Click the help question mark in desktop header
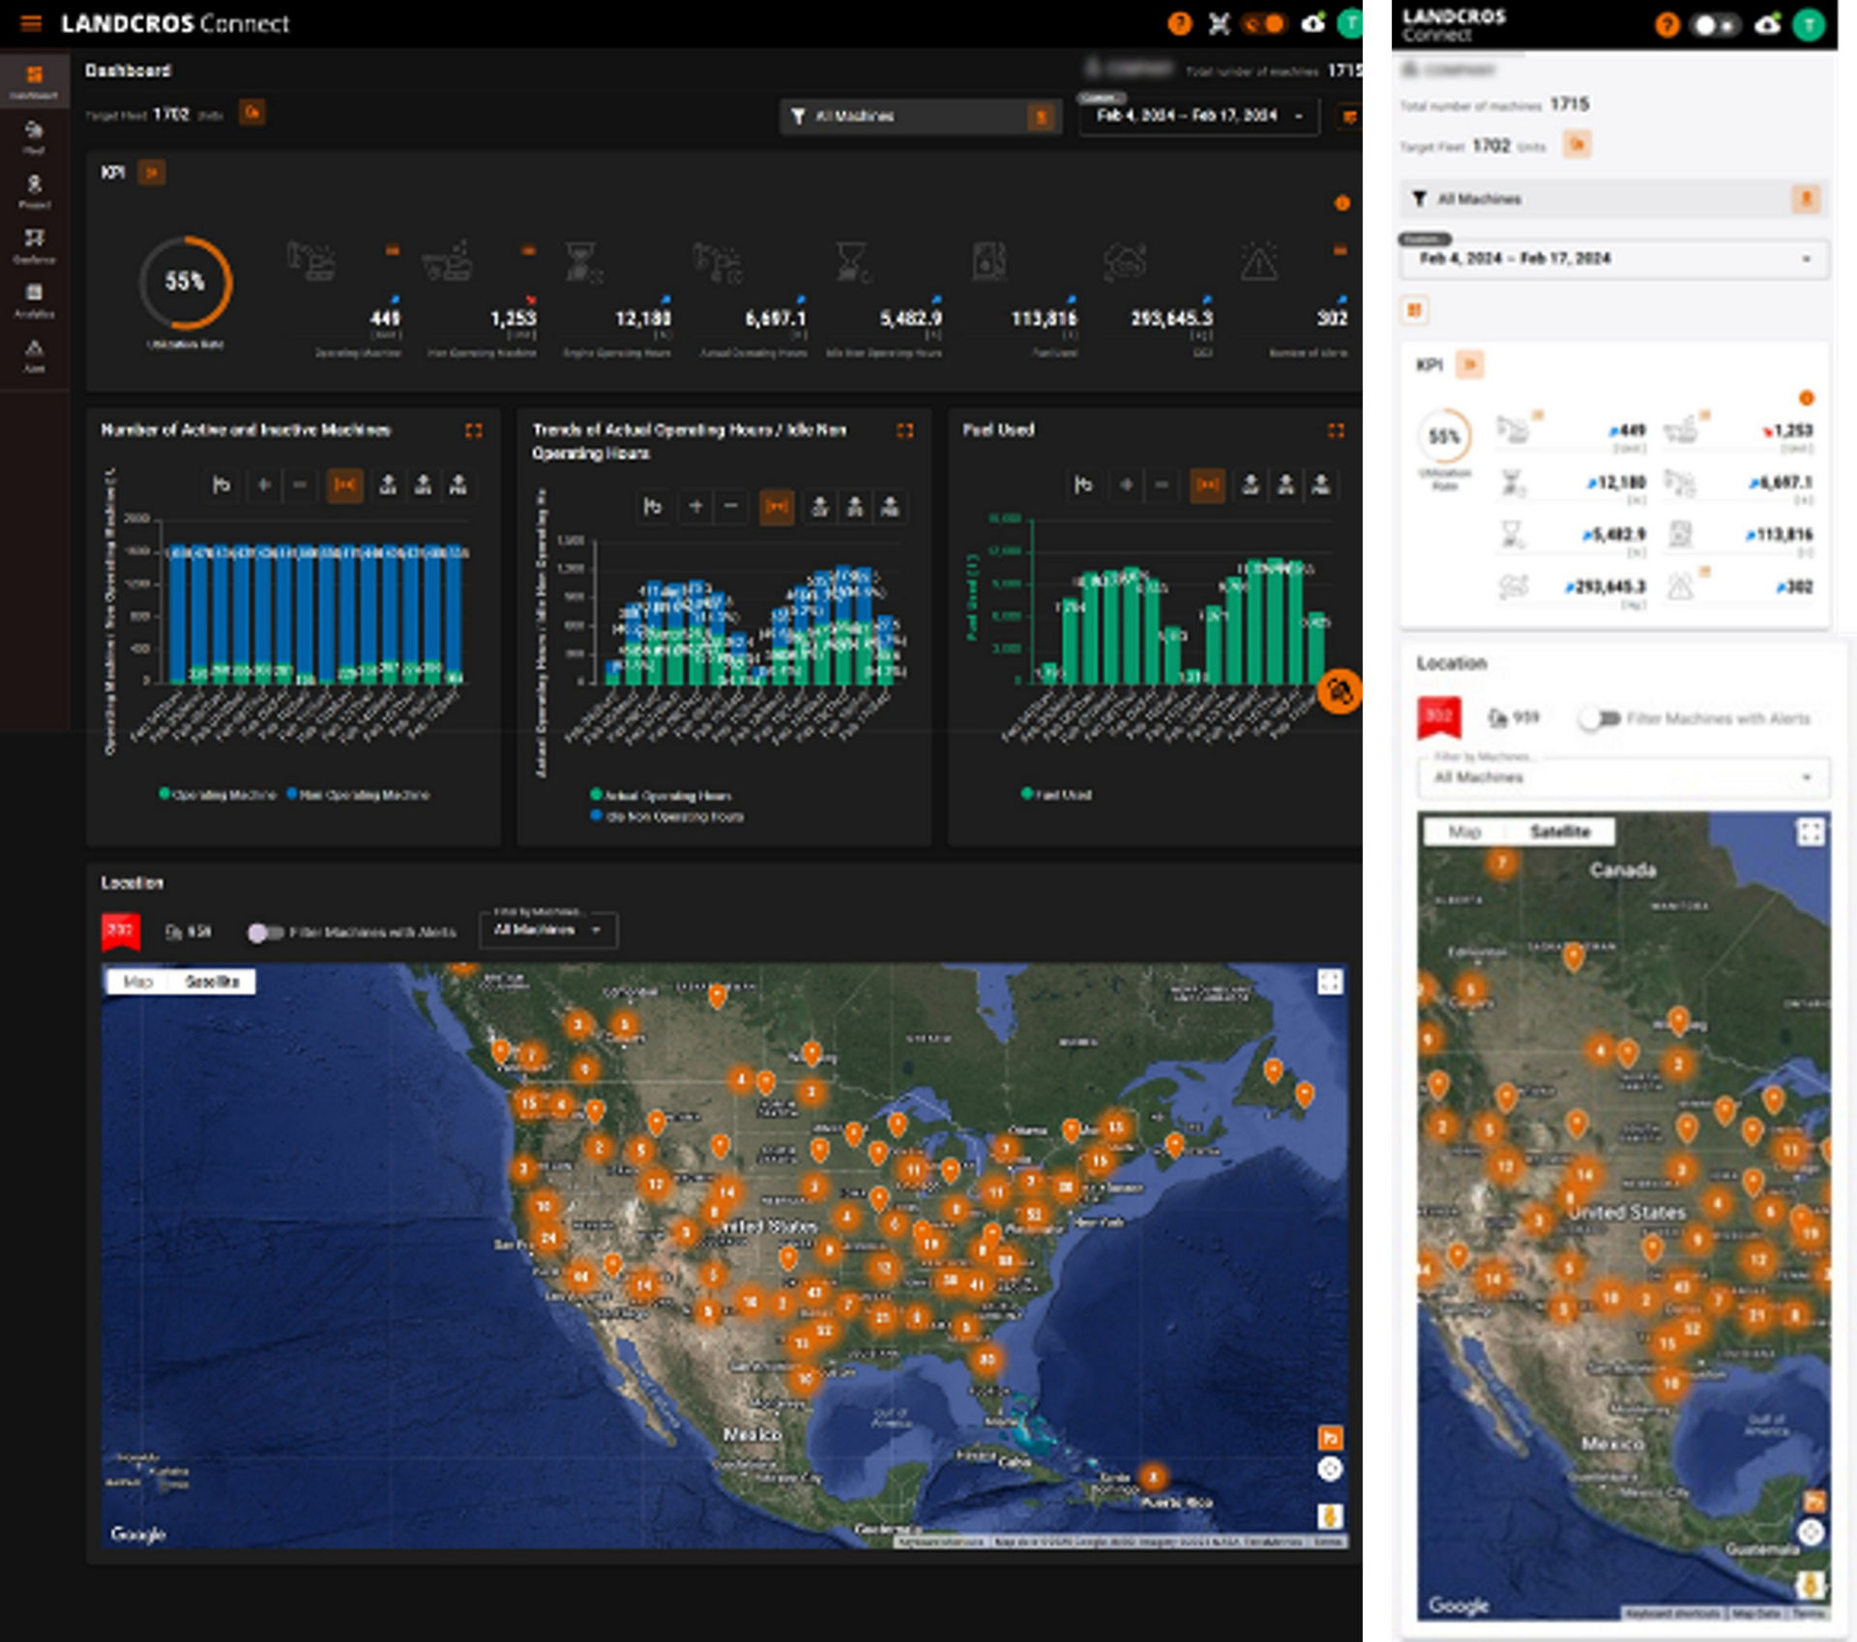The image size is (1857, 1642). coord(1179,23)
